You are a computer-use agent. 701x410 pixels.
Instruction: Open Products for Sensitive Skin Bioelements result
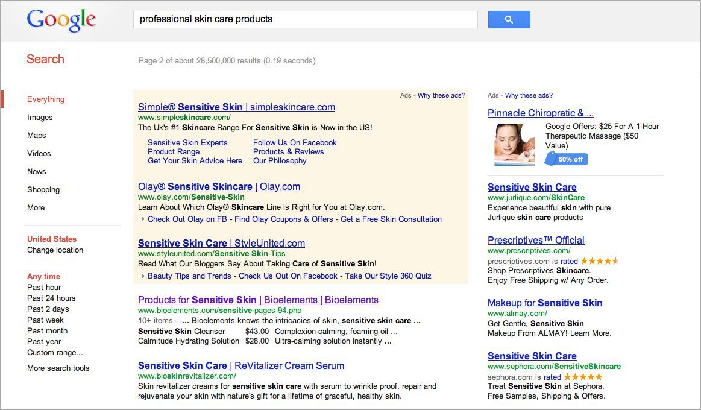[258, 300]
